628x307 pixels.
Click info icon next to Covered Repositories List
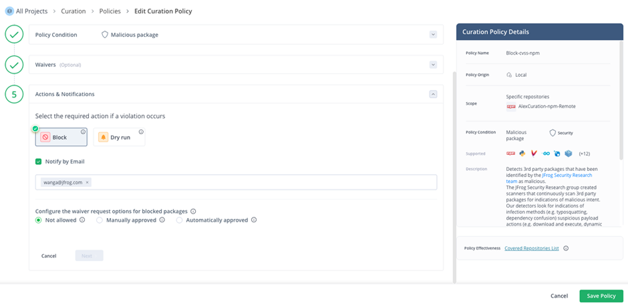[x=566, y=248]
